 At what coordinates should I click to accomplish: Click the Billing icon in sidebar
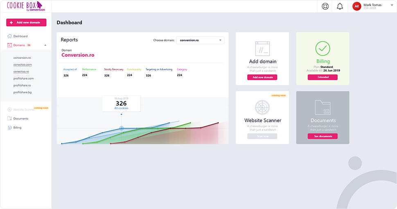tap(10, 128)
